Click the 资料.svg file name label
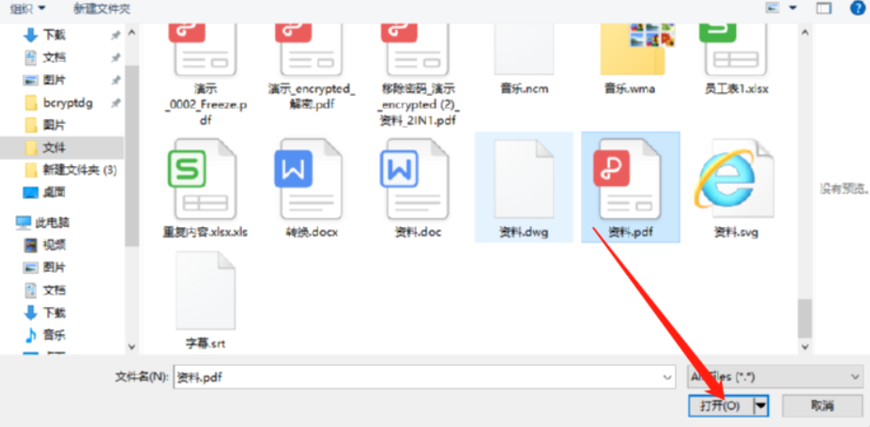Viewport: 870px width, 427px height. (736, 232)
